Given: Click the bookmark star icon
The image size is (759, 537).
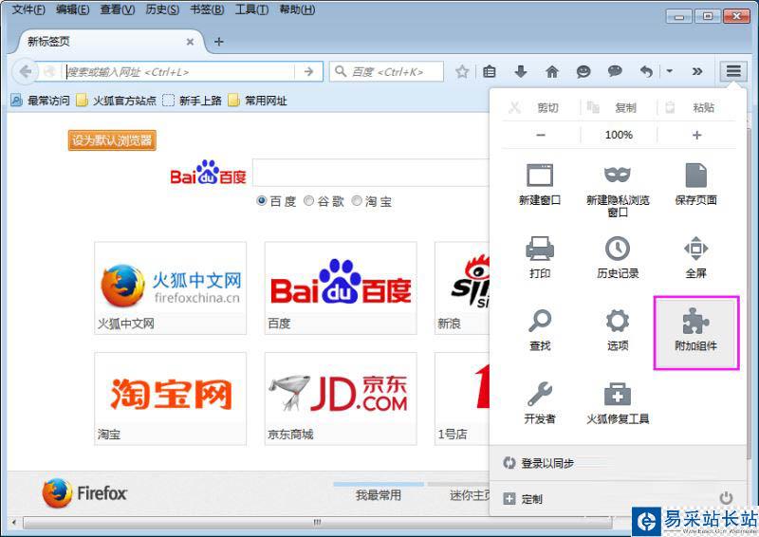Looking at the screenshot, I should coord(462,72).
